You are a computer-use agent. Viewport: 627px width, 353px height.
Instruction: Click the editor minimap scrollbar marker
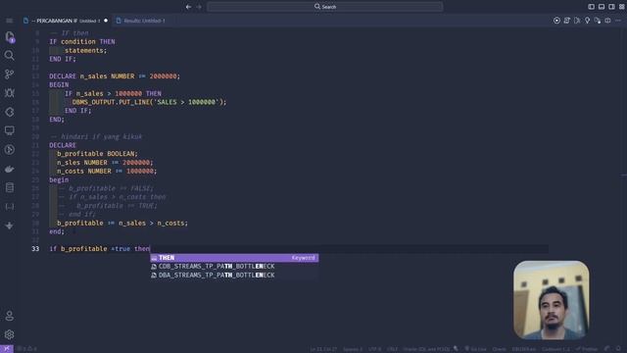point(624,176)
